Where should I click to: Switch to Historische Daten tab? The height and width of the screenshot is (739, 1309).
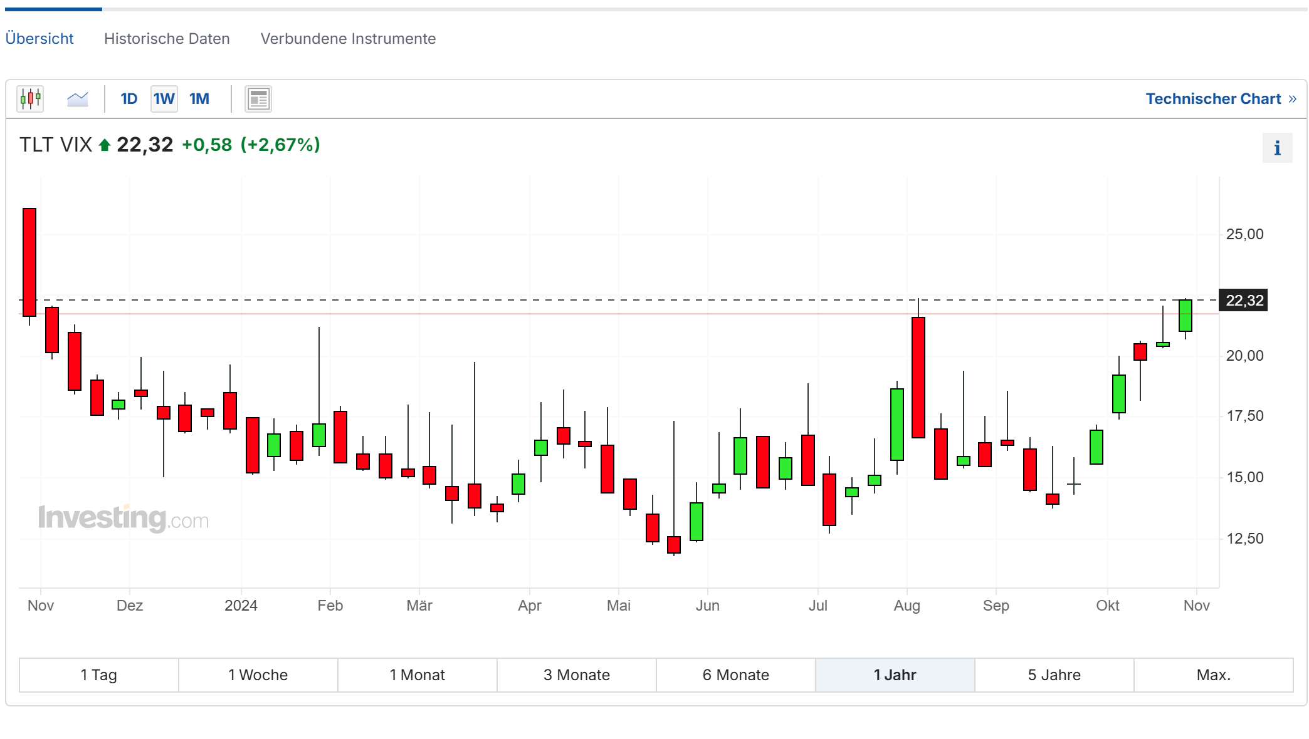(167, 39)
